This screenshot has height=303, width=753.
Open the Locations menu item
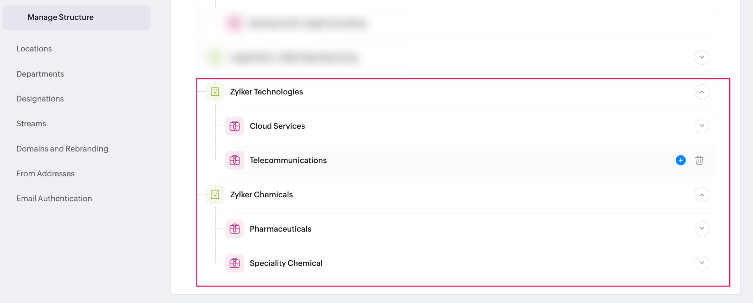34,49
